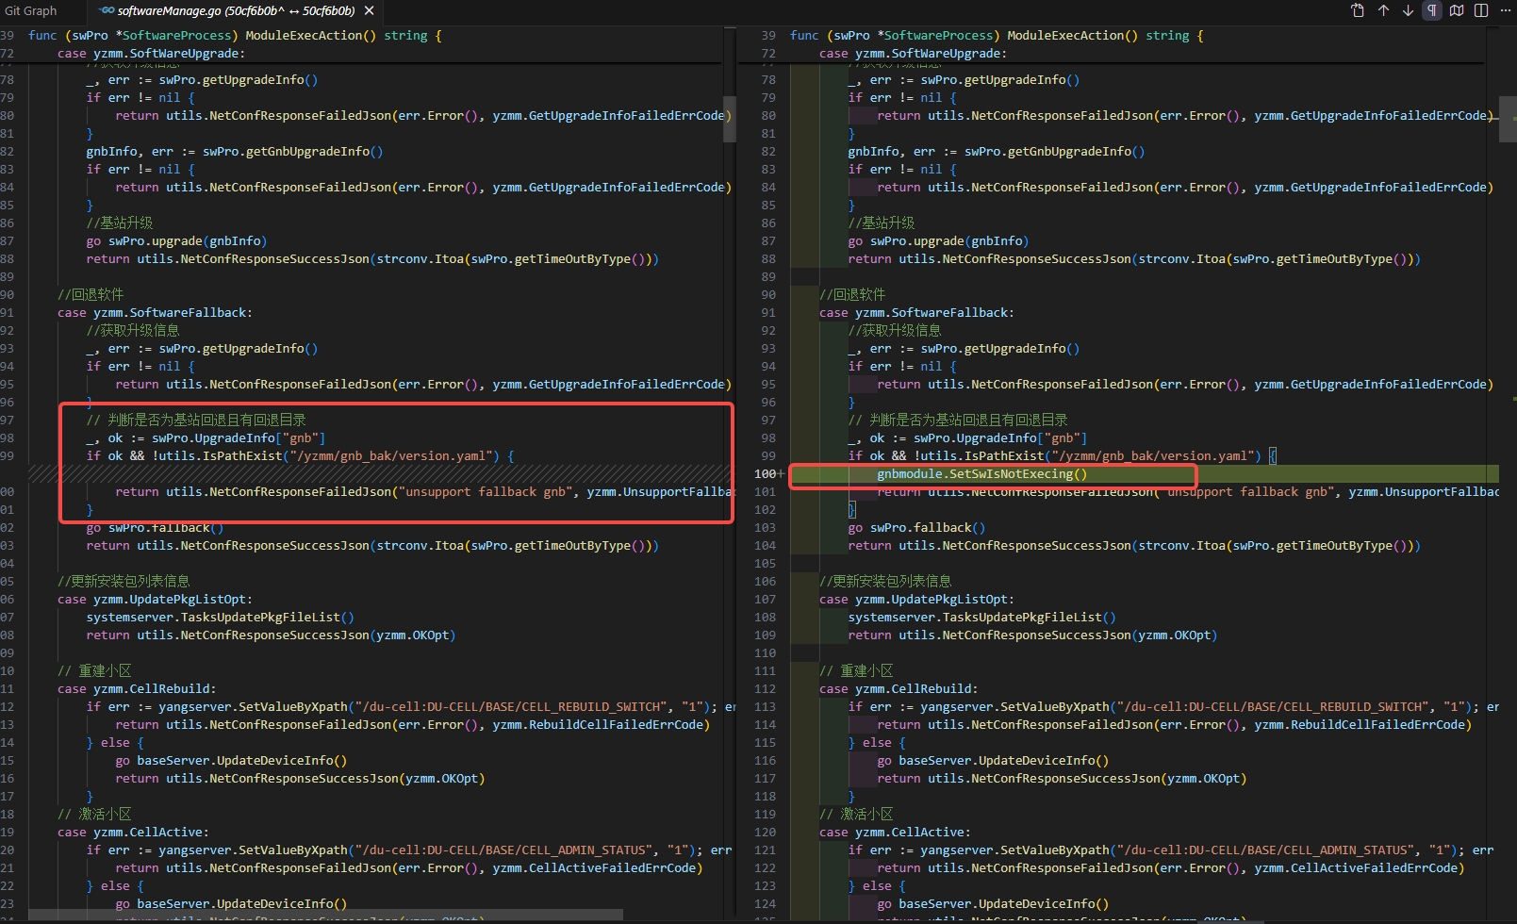
Task: Click line number 100 in right gutter
Action: point(765,474)
